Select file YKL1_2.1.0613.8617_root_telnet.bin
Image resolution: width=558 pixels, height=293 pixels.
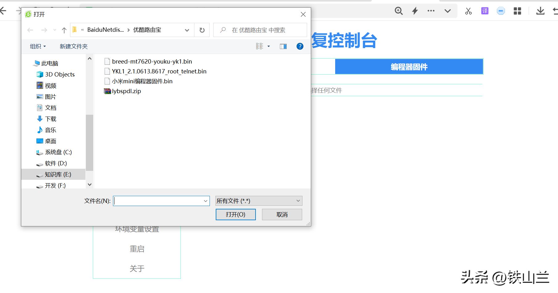[x=155, y=71]
